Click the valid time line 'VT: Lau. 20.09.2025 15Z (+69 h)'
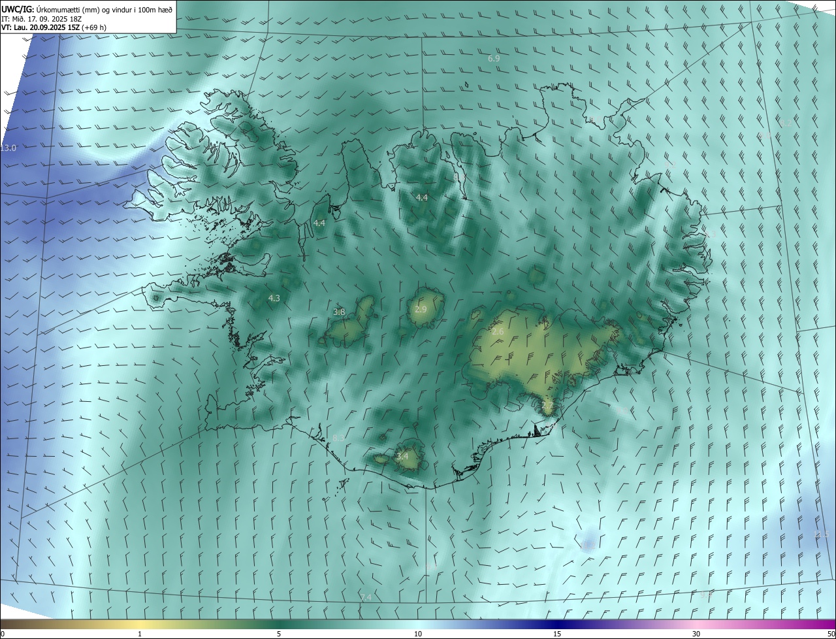The height and width of the screenshot is (639, 836). pos(54,27)
